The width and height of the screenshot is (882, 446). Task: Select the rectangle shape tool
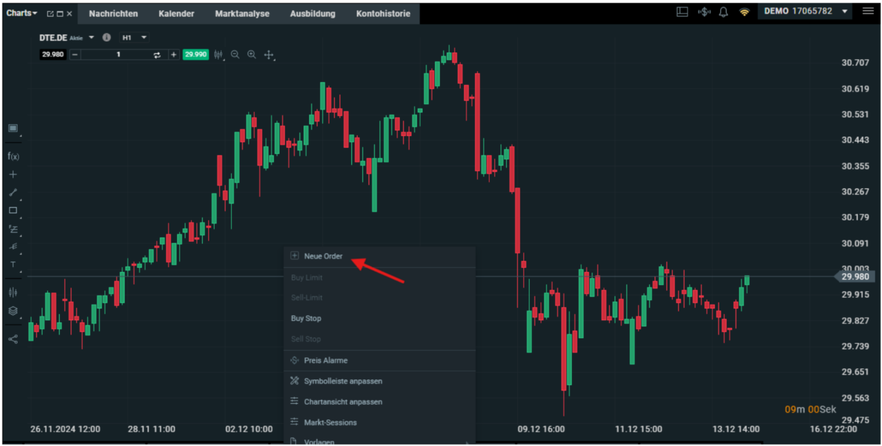(13, 211)
